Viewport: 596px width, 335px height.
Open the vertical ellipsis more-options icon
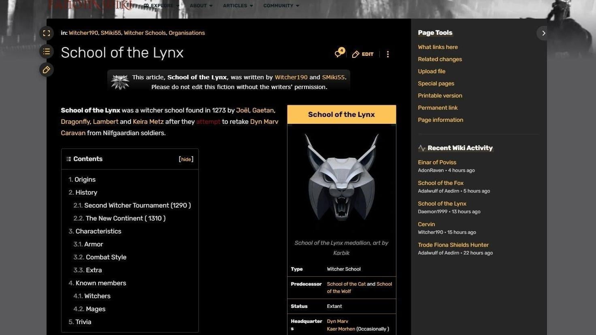tap(387, 54)
